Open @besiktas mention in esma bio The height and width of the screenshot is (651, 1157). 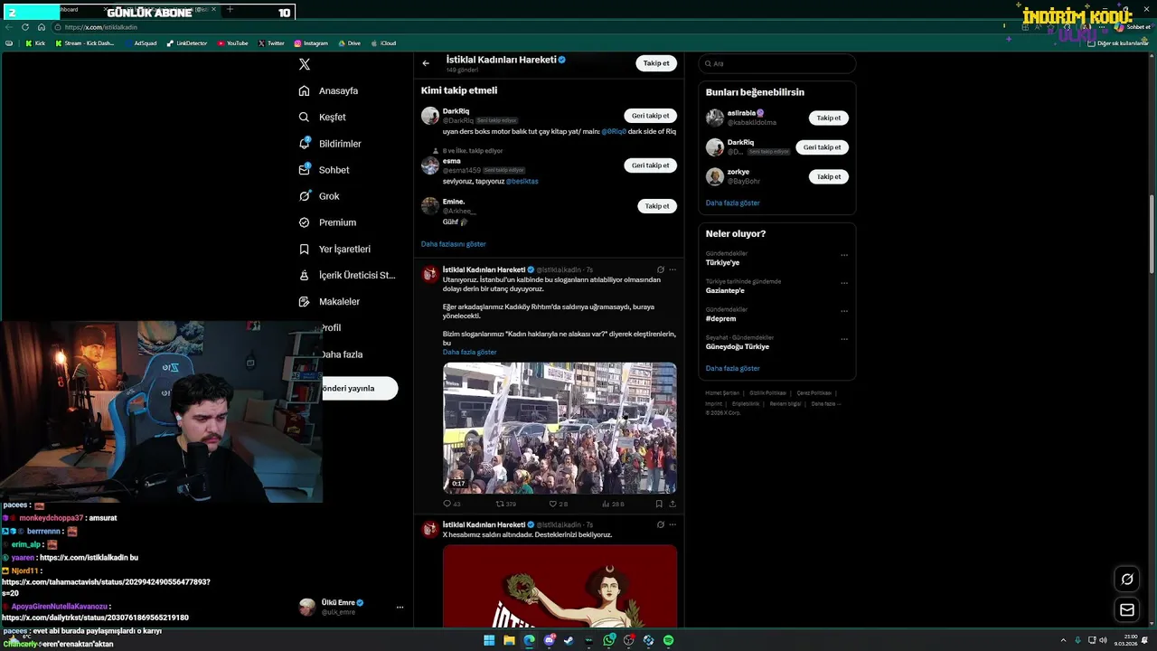[x=522, y=181]
